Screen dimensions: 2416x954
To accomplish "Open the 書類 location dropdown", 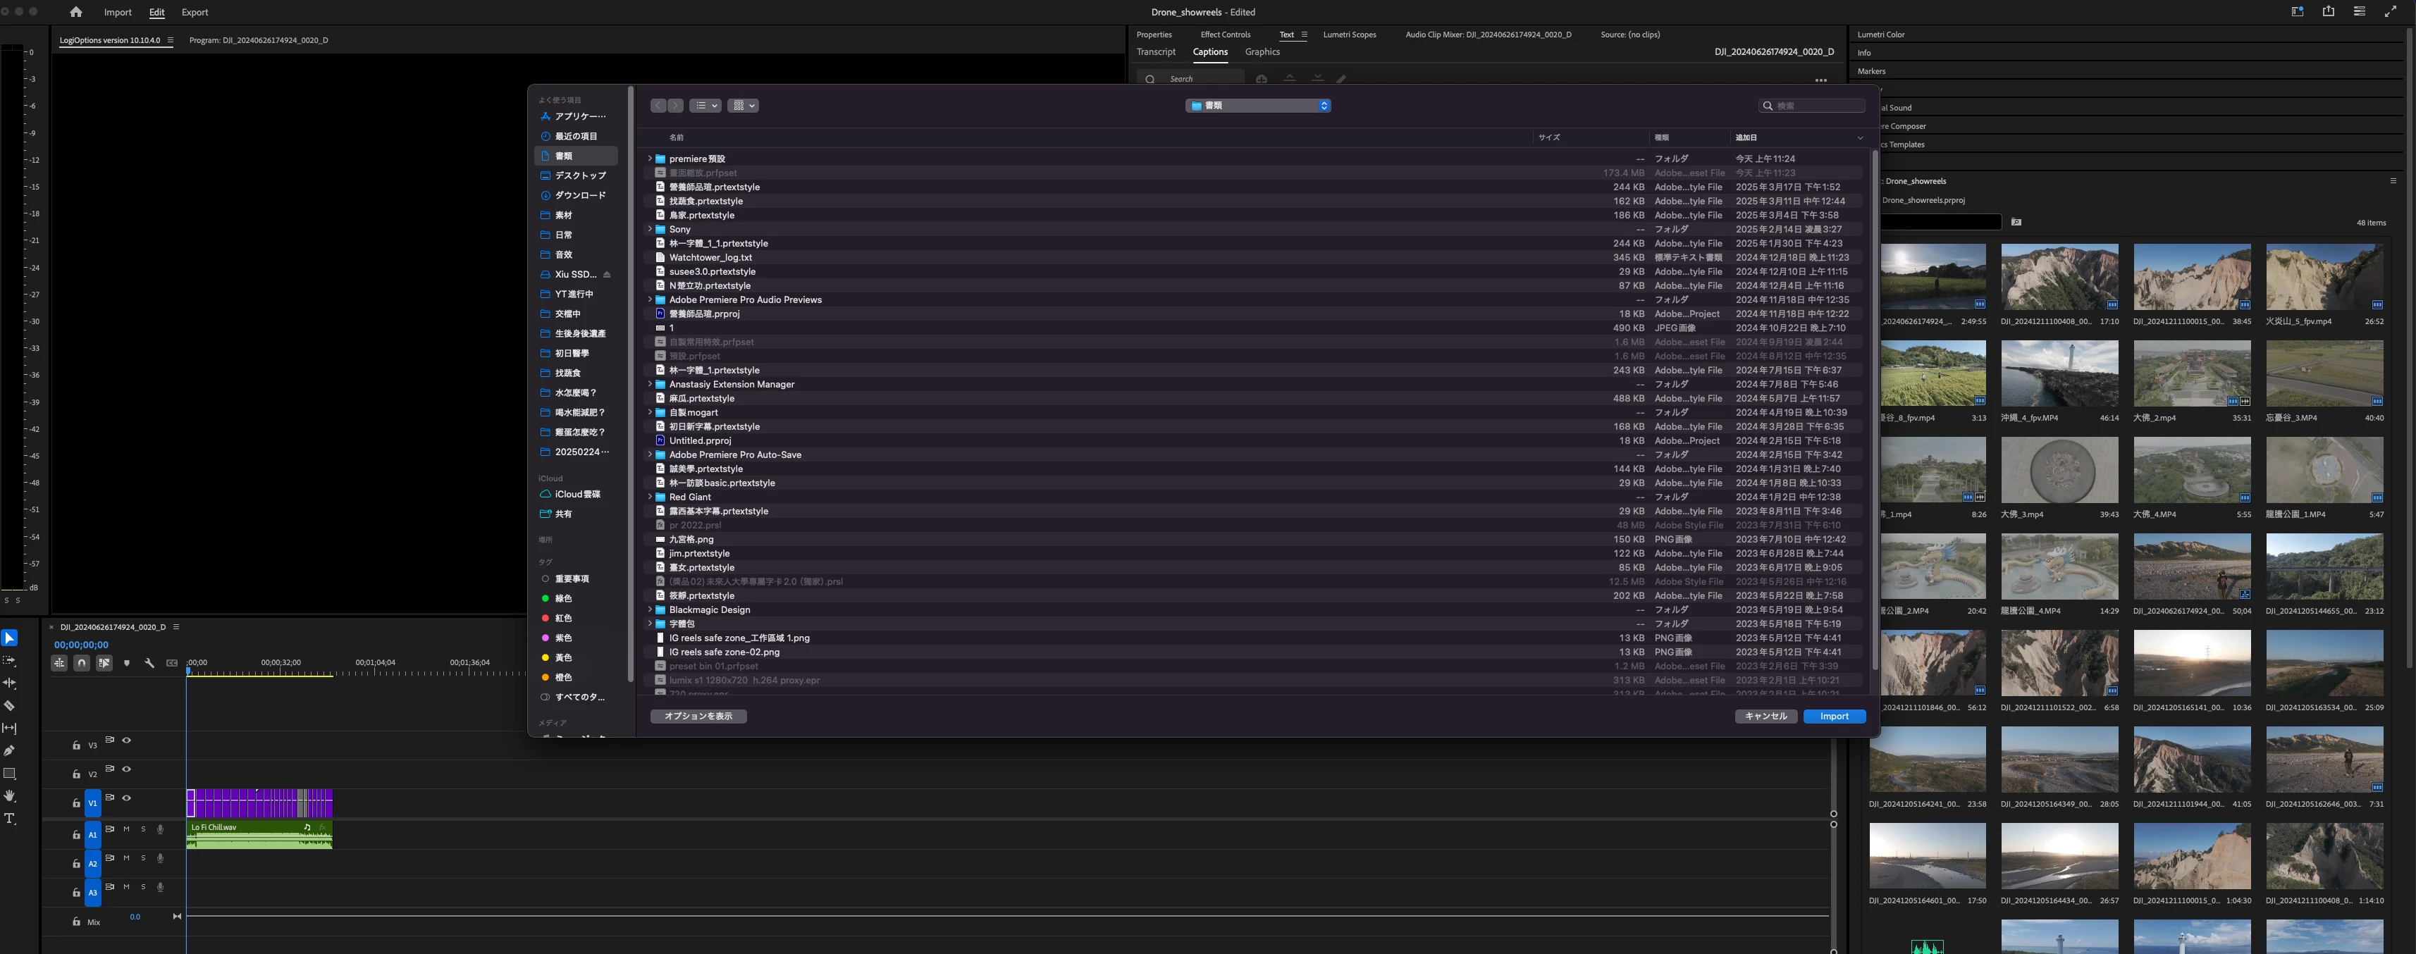I will (1258, 106).
